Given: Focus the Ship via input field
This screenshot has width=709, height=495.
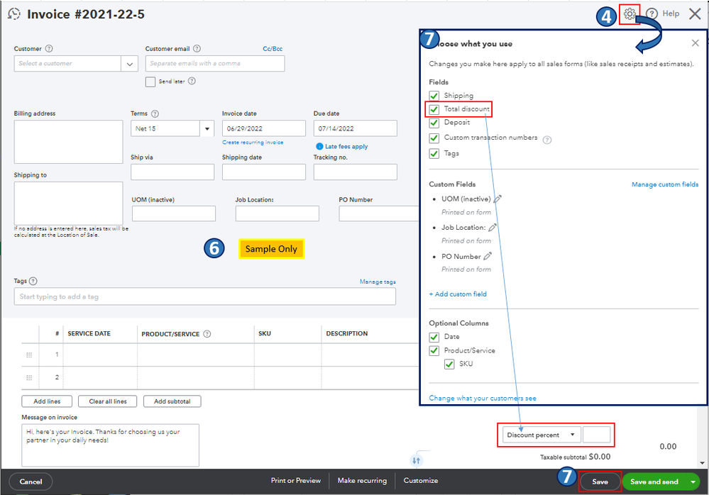Looking at the screenshot, I should [172, 172].
